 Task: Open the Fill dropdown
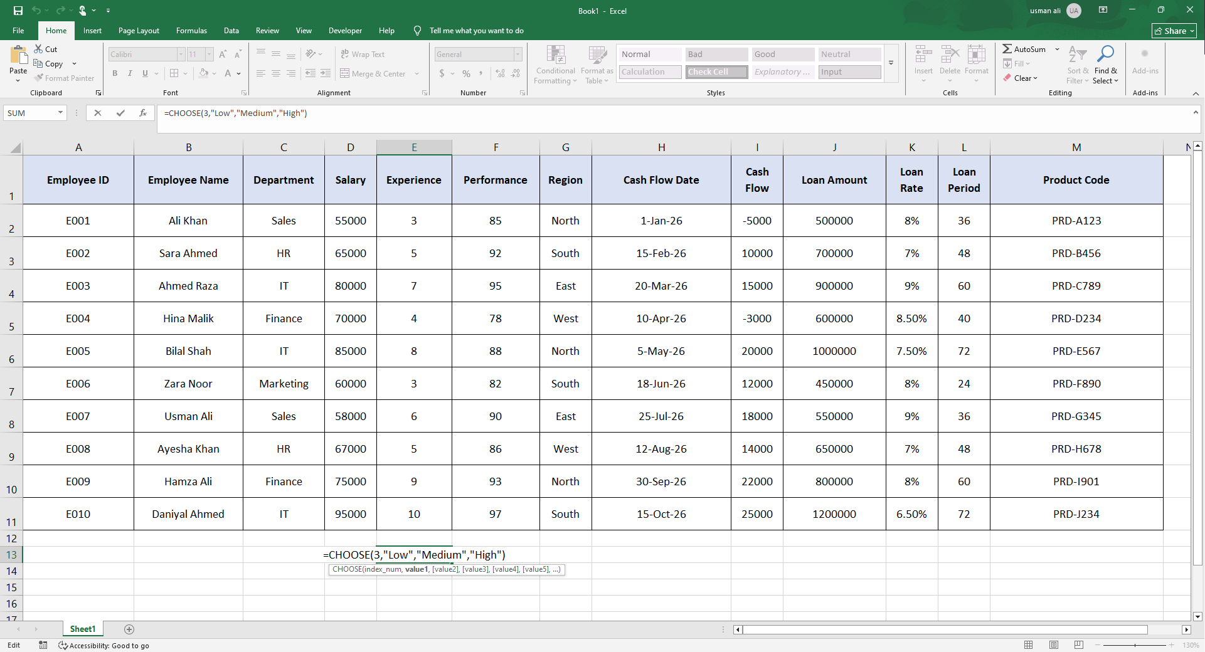(1017, 64)
